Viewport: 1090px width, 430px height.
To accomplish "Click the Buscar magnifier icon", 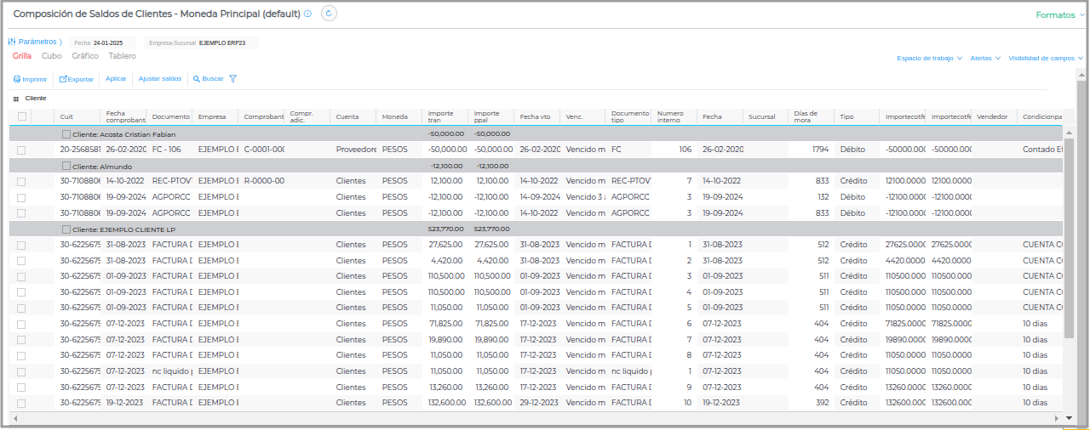I will tap(197, 79).
